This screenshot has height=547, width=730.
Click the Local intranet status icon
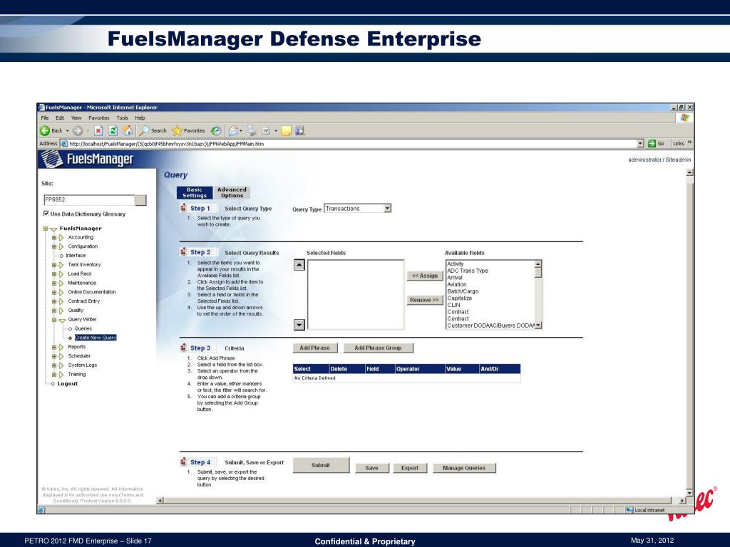tap(630, 510)
